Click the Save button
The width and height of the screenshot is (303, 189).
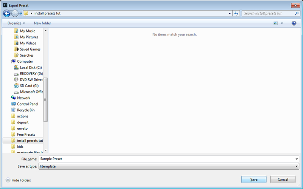tap(254, 179)
